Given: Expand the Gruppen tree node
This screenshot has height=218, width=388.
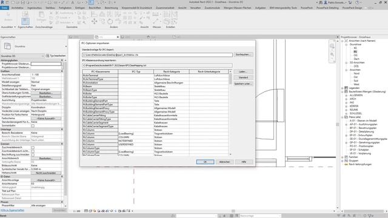Looking at the screenshot, I should tap(343, 160).
